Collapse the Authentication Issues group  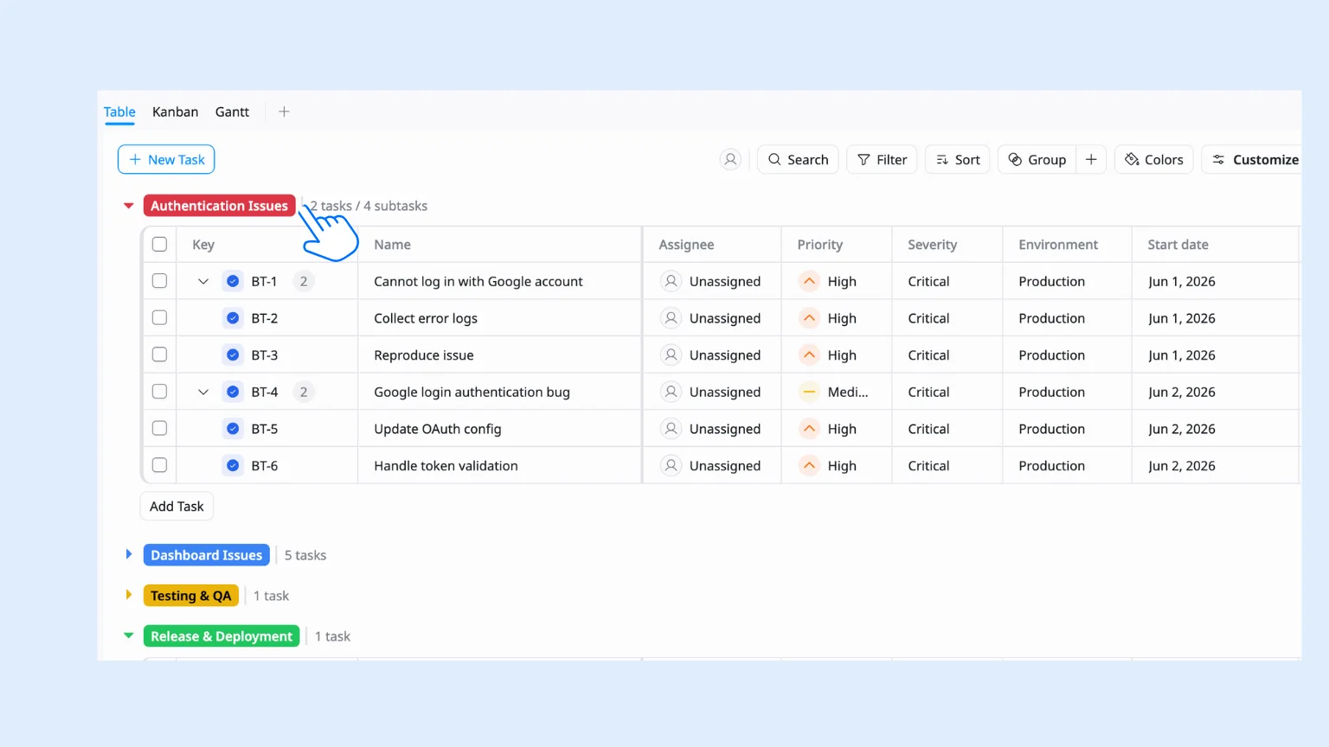pyautogui.click(x=129, y=206)
